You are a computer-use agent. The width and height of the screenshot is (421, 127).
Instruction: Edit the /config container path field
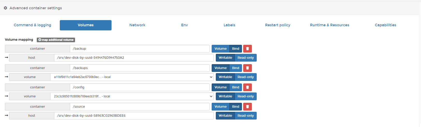[140, 87]
